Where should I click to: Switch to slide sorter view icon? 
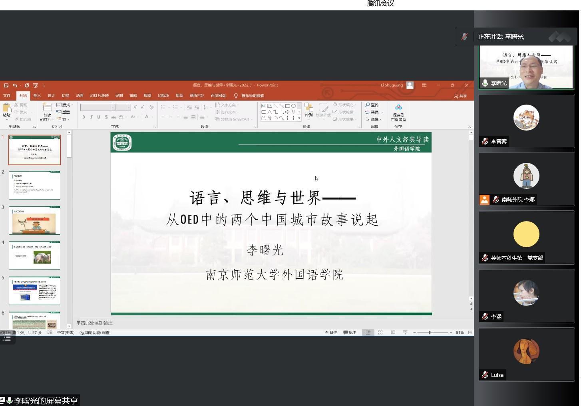380,333
